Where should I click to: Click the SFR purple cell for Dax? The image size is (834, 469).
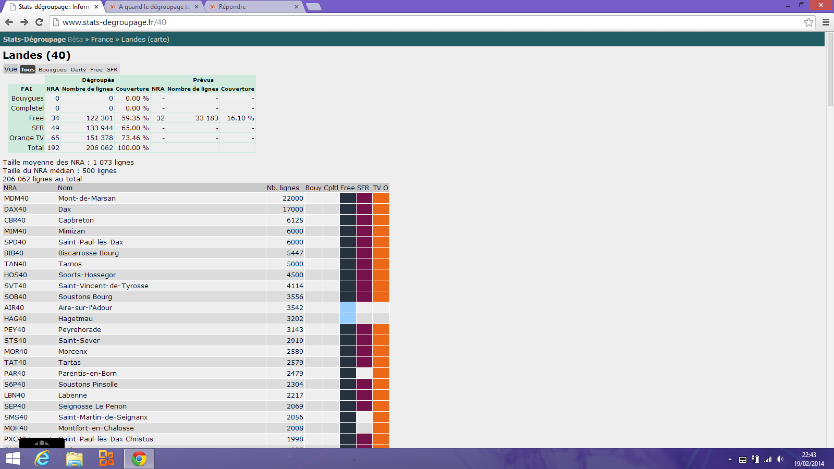click(x=364, y=209)
